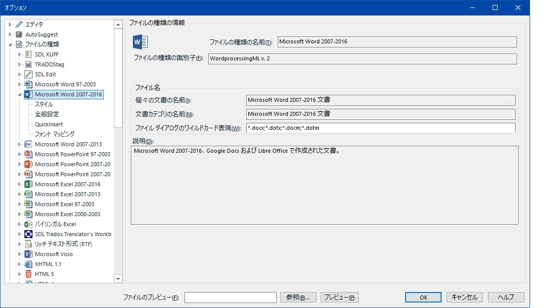Select フォント マッピング tree item
559x308 pixels.
click(x=54, y=134)
